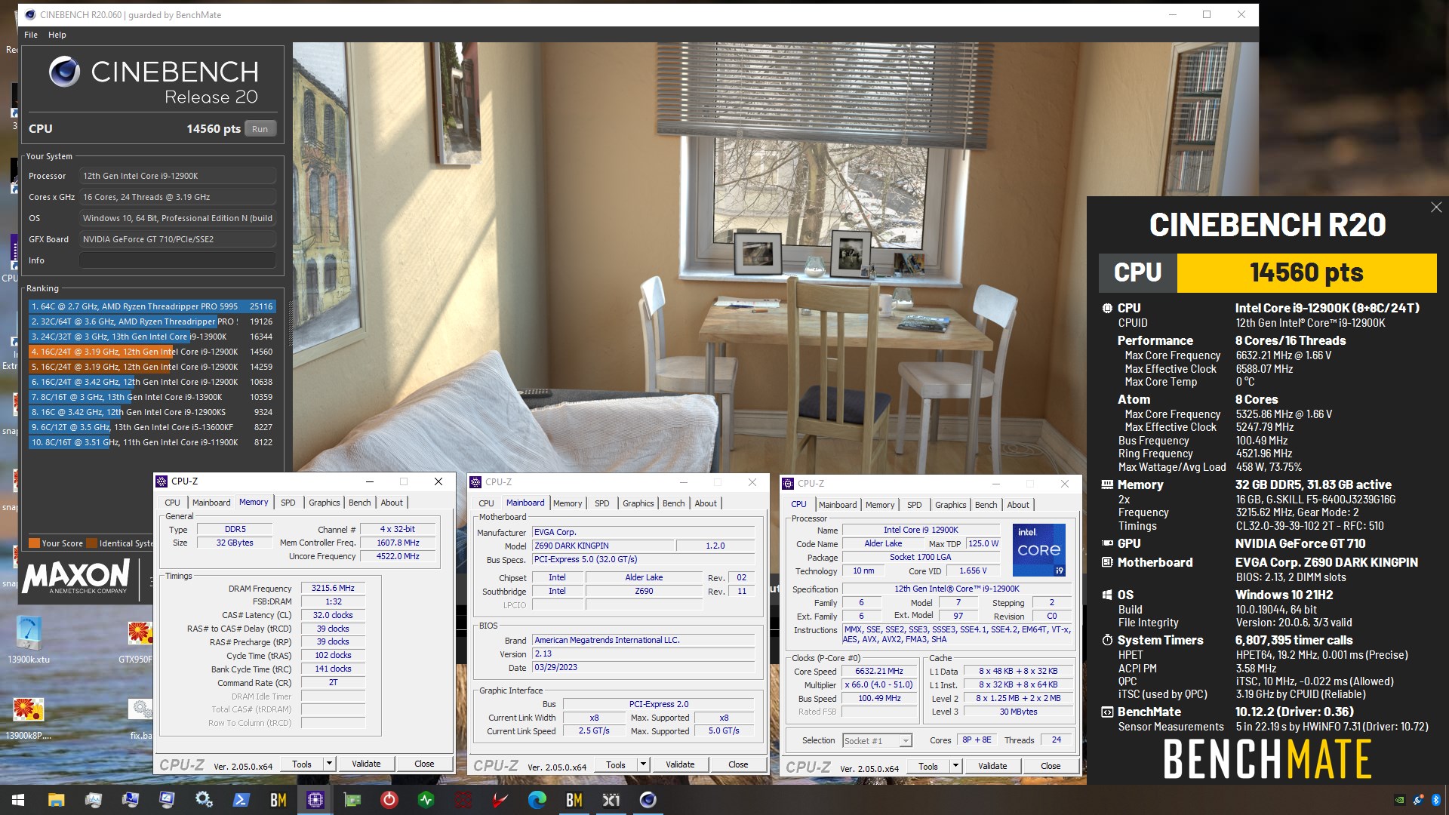Open green heartbeat monitor taskbar icon
This screenshot has width=1449, height=815.
(x=426, y=800)
